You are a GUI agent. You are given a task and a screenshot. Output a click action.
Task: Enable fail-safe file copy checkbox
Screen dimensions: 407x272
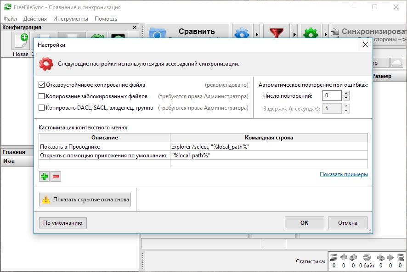click(x=41, y=85)
